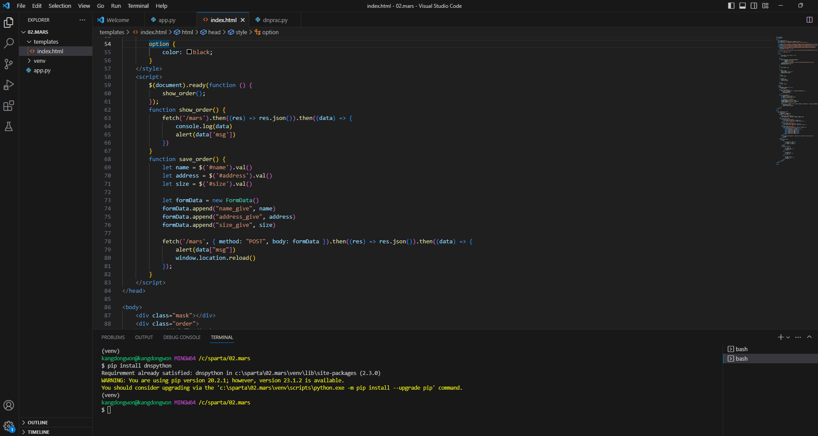This screenshot has height=436, width=818.
Task: Click the terminal prompt input line
Action: [x=109, y=410]
